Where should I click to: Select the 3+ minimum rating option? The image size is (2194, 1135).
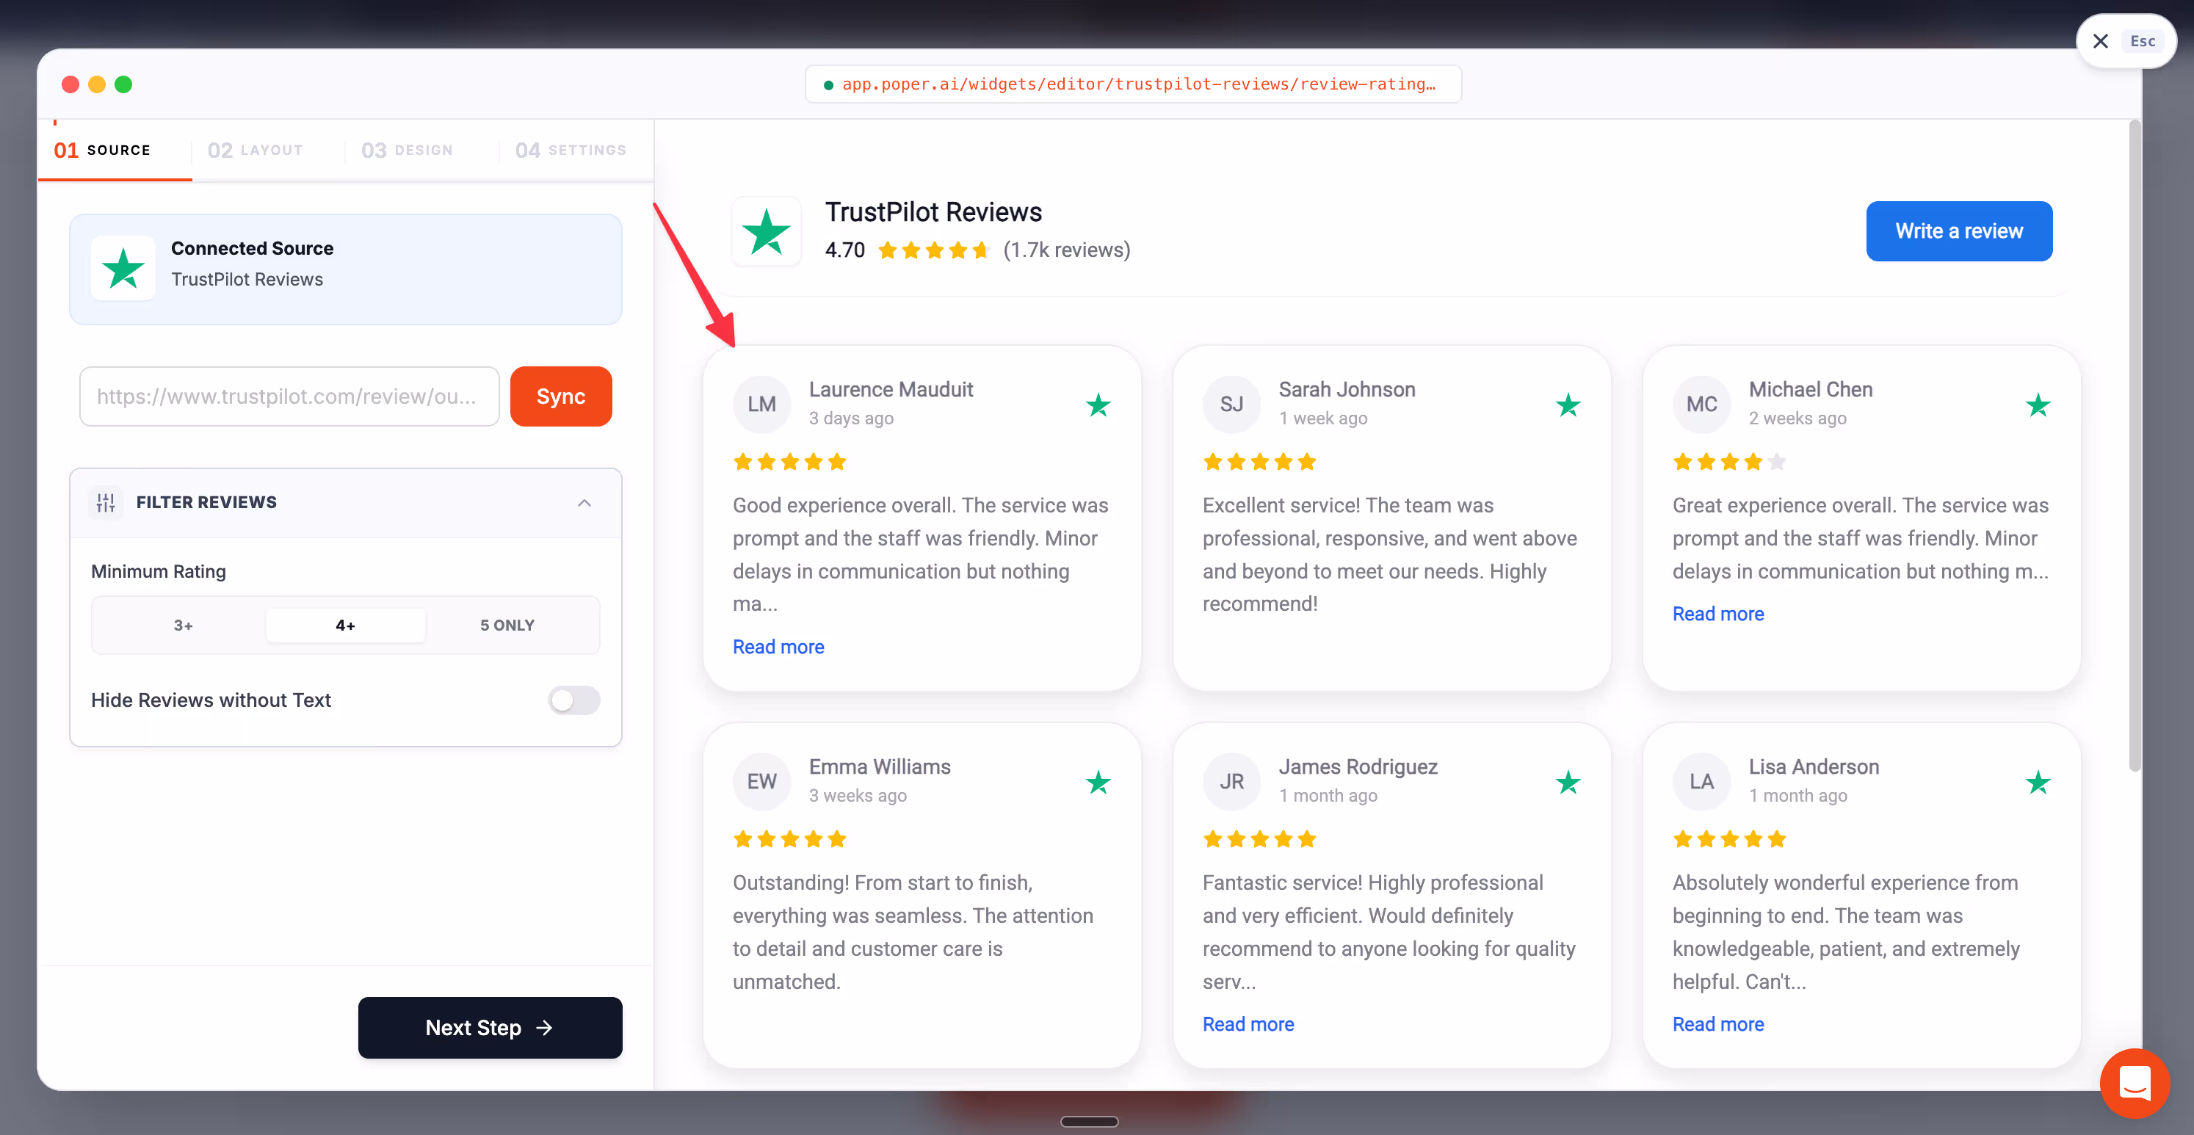click(183, 625)
